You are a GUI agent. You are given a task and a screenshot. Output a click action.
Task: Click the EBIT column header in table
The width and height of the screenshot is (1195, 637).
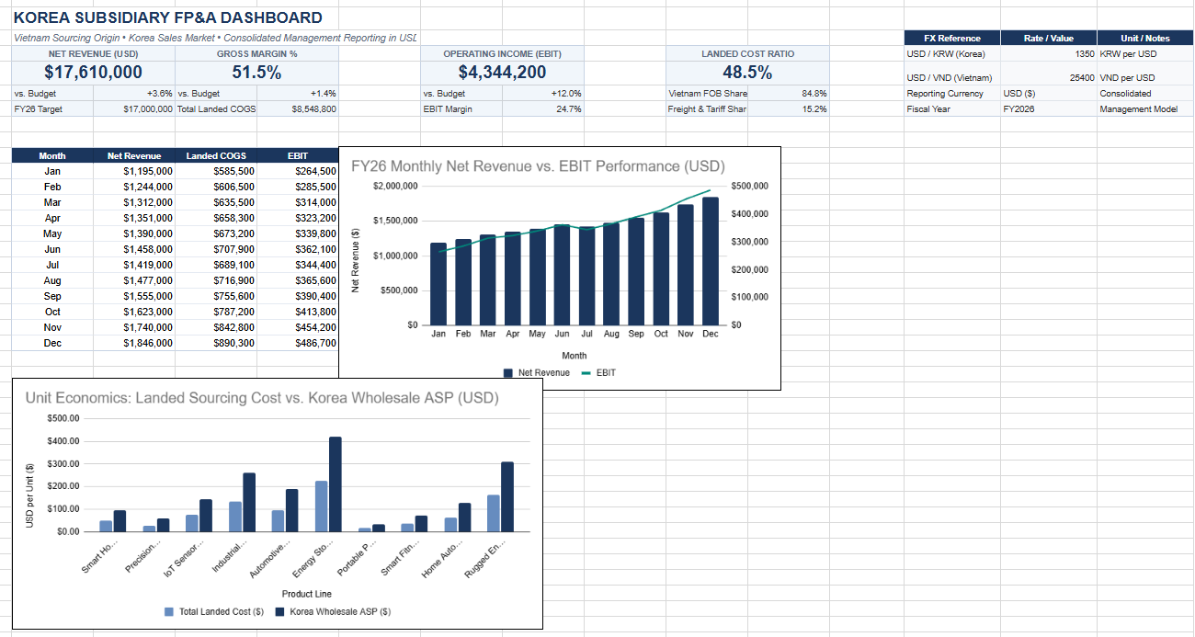tap(297, 155)
